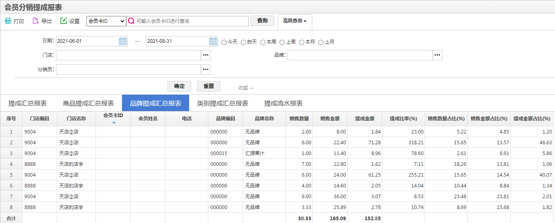Click commission amount cell 71.28
This screenshot has height=223, width=555.
click(x=365, y=143)
